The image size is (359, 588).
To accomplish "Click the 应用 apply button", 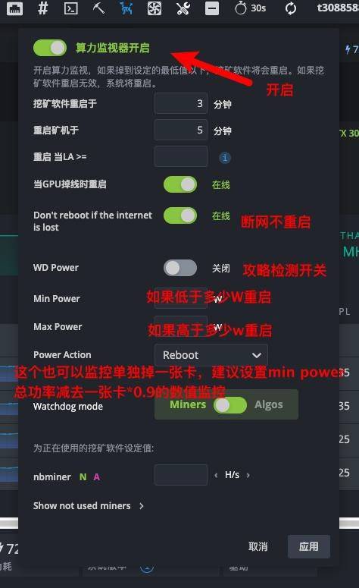I will click(x=309, y=547).
